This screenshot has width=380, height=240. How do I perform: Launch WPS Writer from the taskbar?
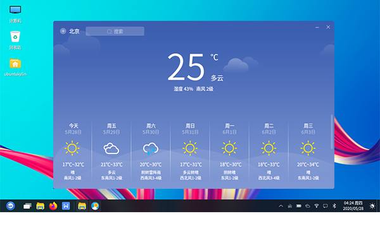point(66,206)
